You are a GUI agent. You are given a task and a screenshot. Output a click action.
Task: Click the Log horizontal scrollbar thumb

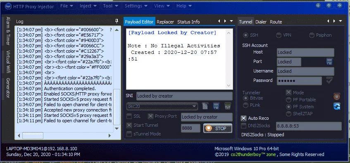pyautogui.click(x=33, y=135)
